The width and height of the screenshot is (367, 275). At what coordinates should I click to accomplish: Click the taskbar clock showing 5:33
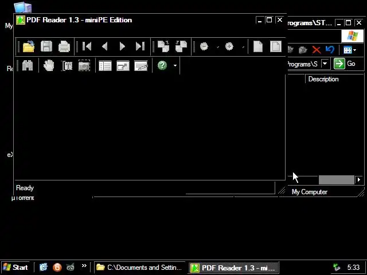click(353, 268)
